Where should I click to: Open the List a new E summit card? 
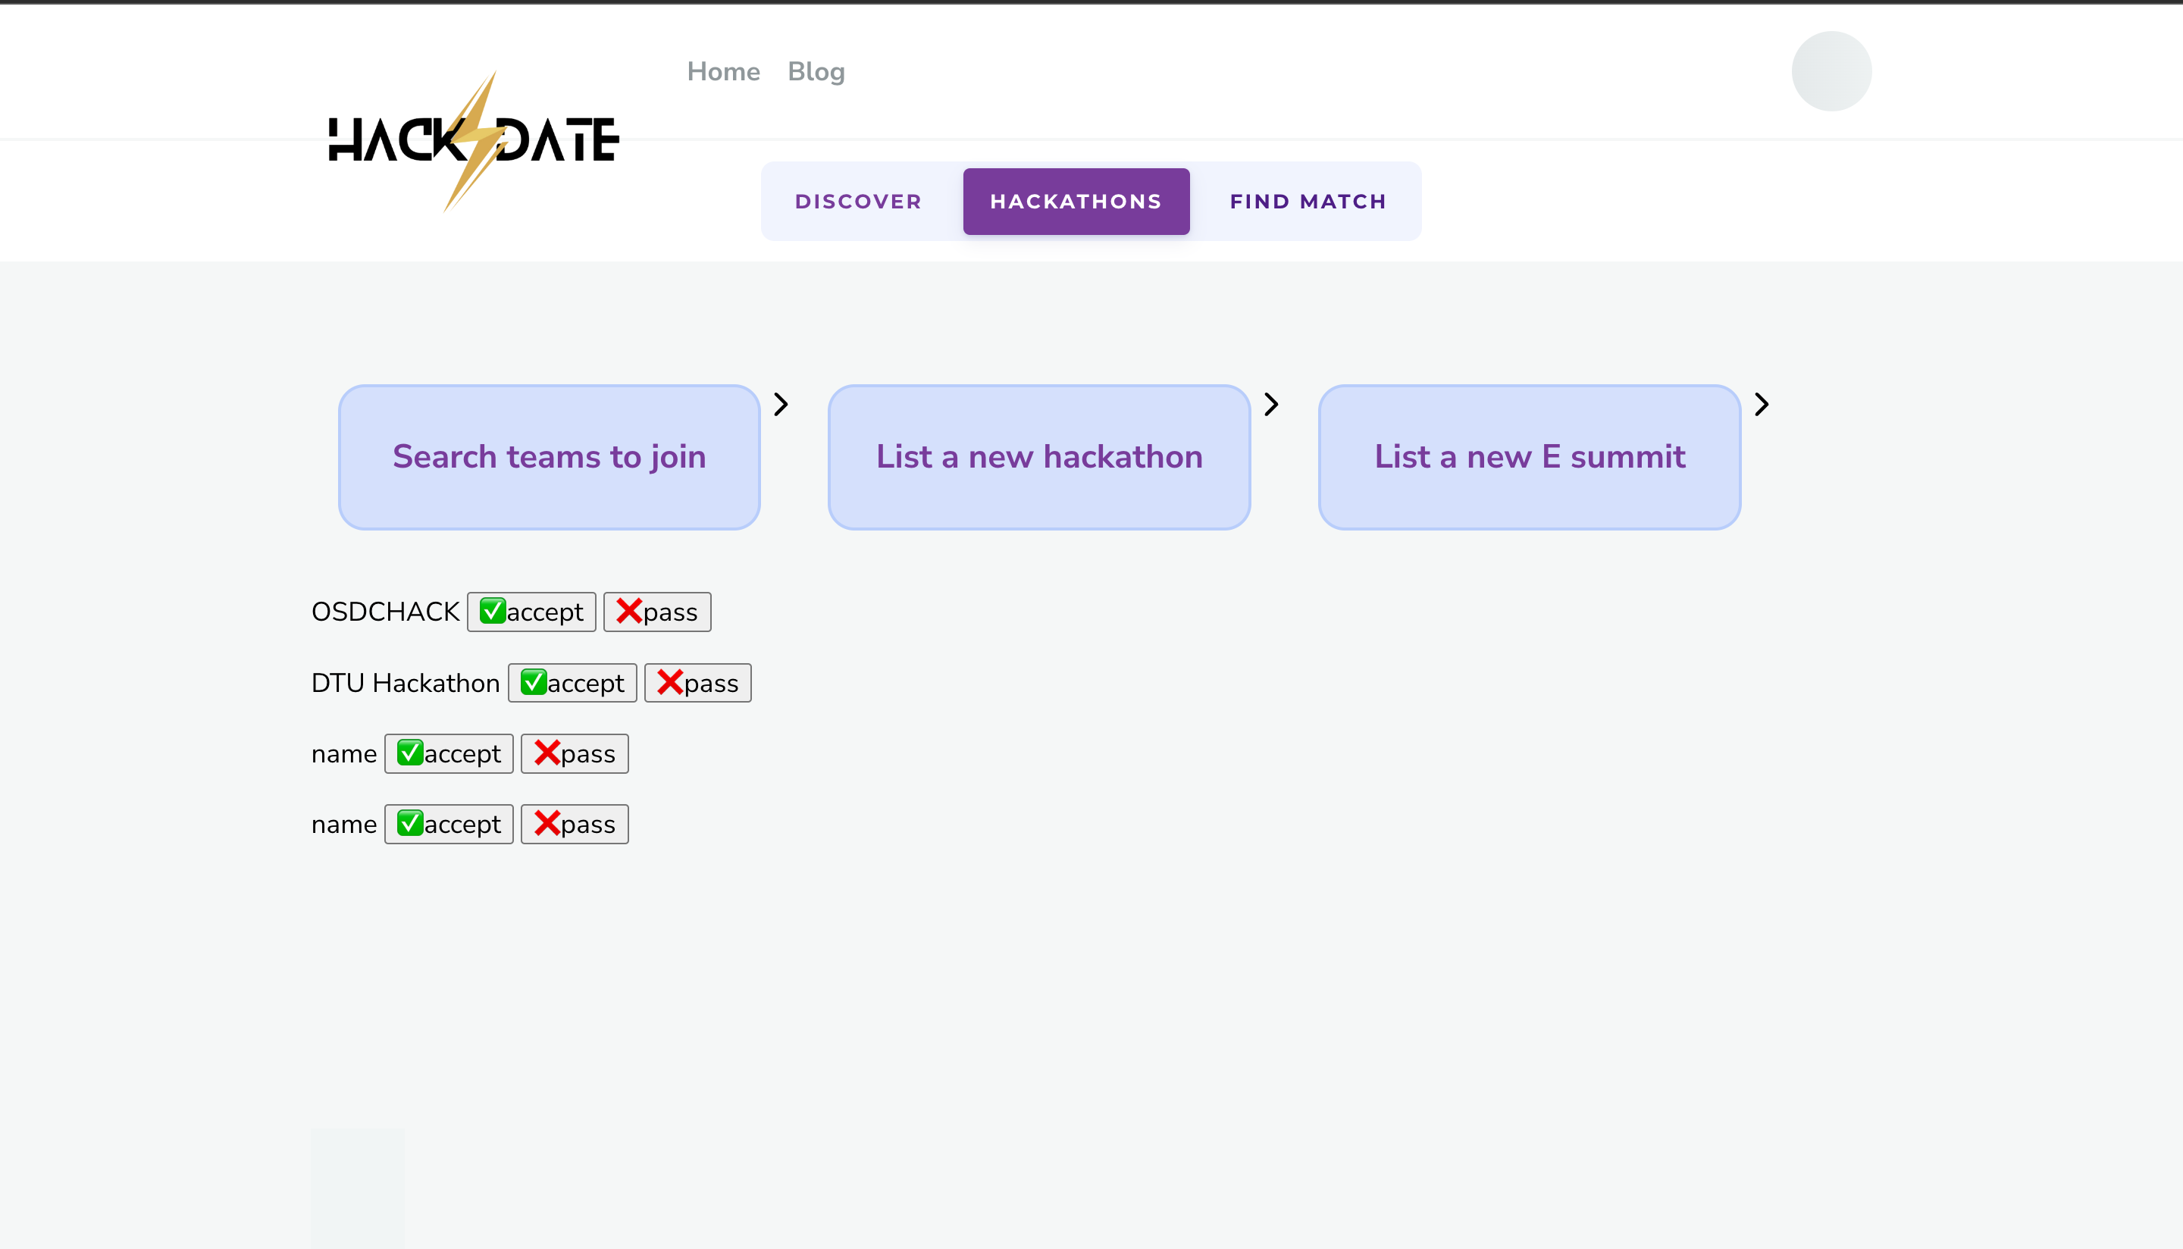(x=1530, y=457)
